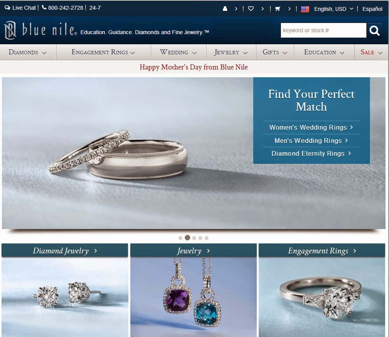Click the keyword or stock # search field
Screen dimensions: 389x337
pyautogui.click(x=324, y=30)
